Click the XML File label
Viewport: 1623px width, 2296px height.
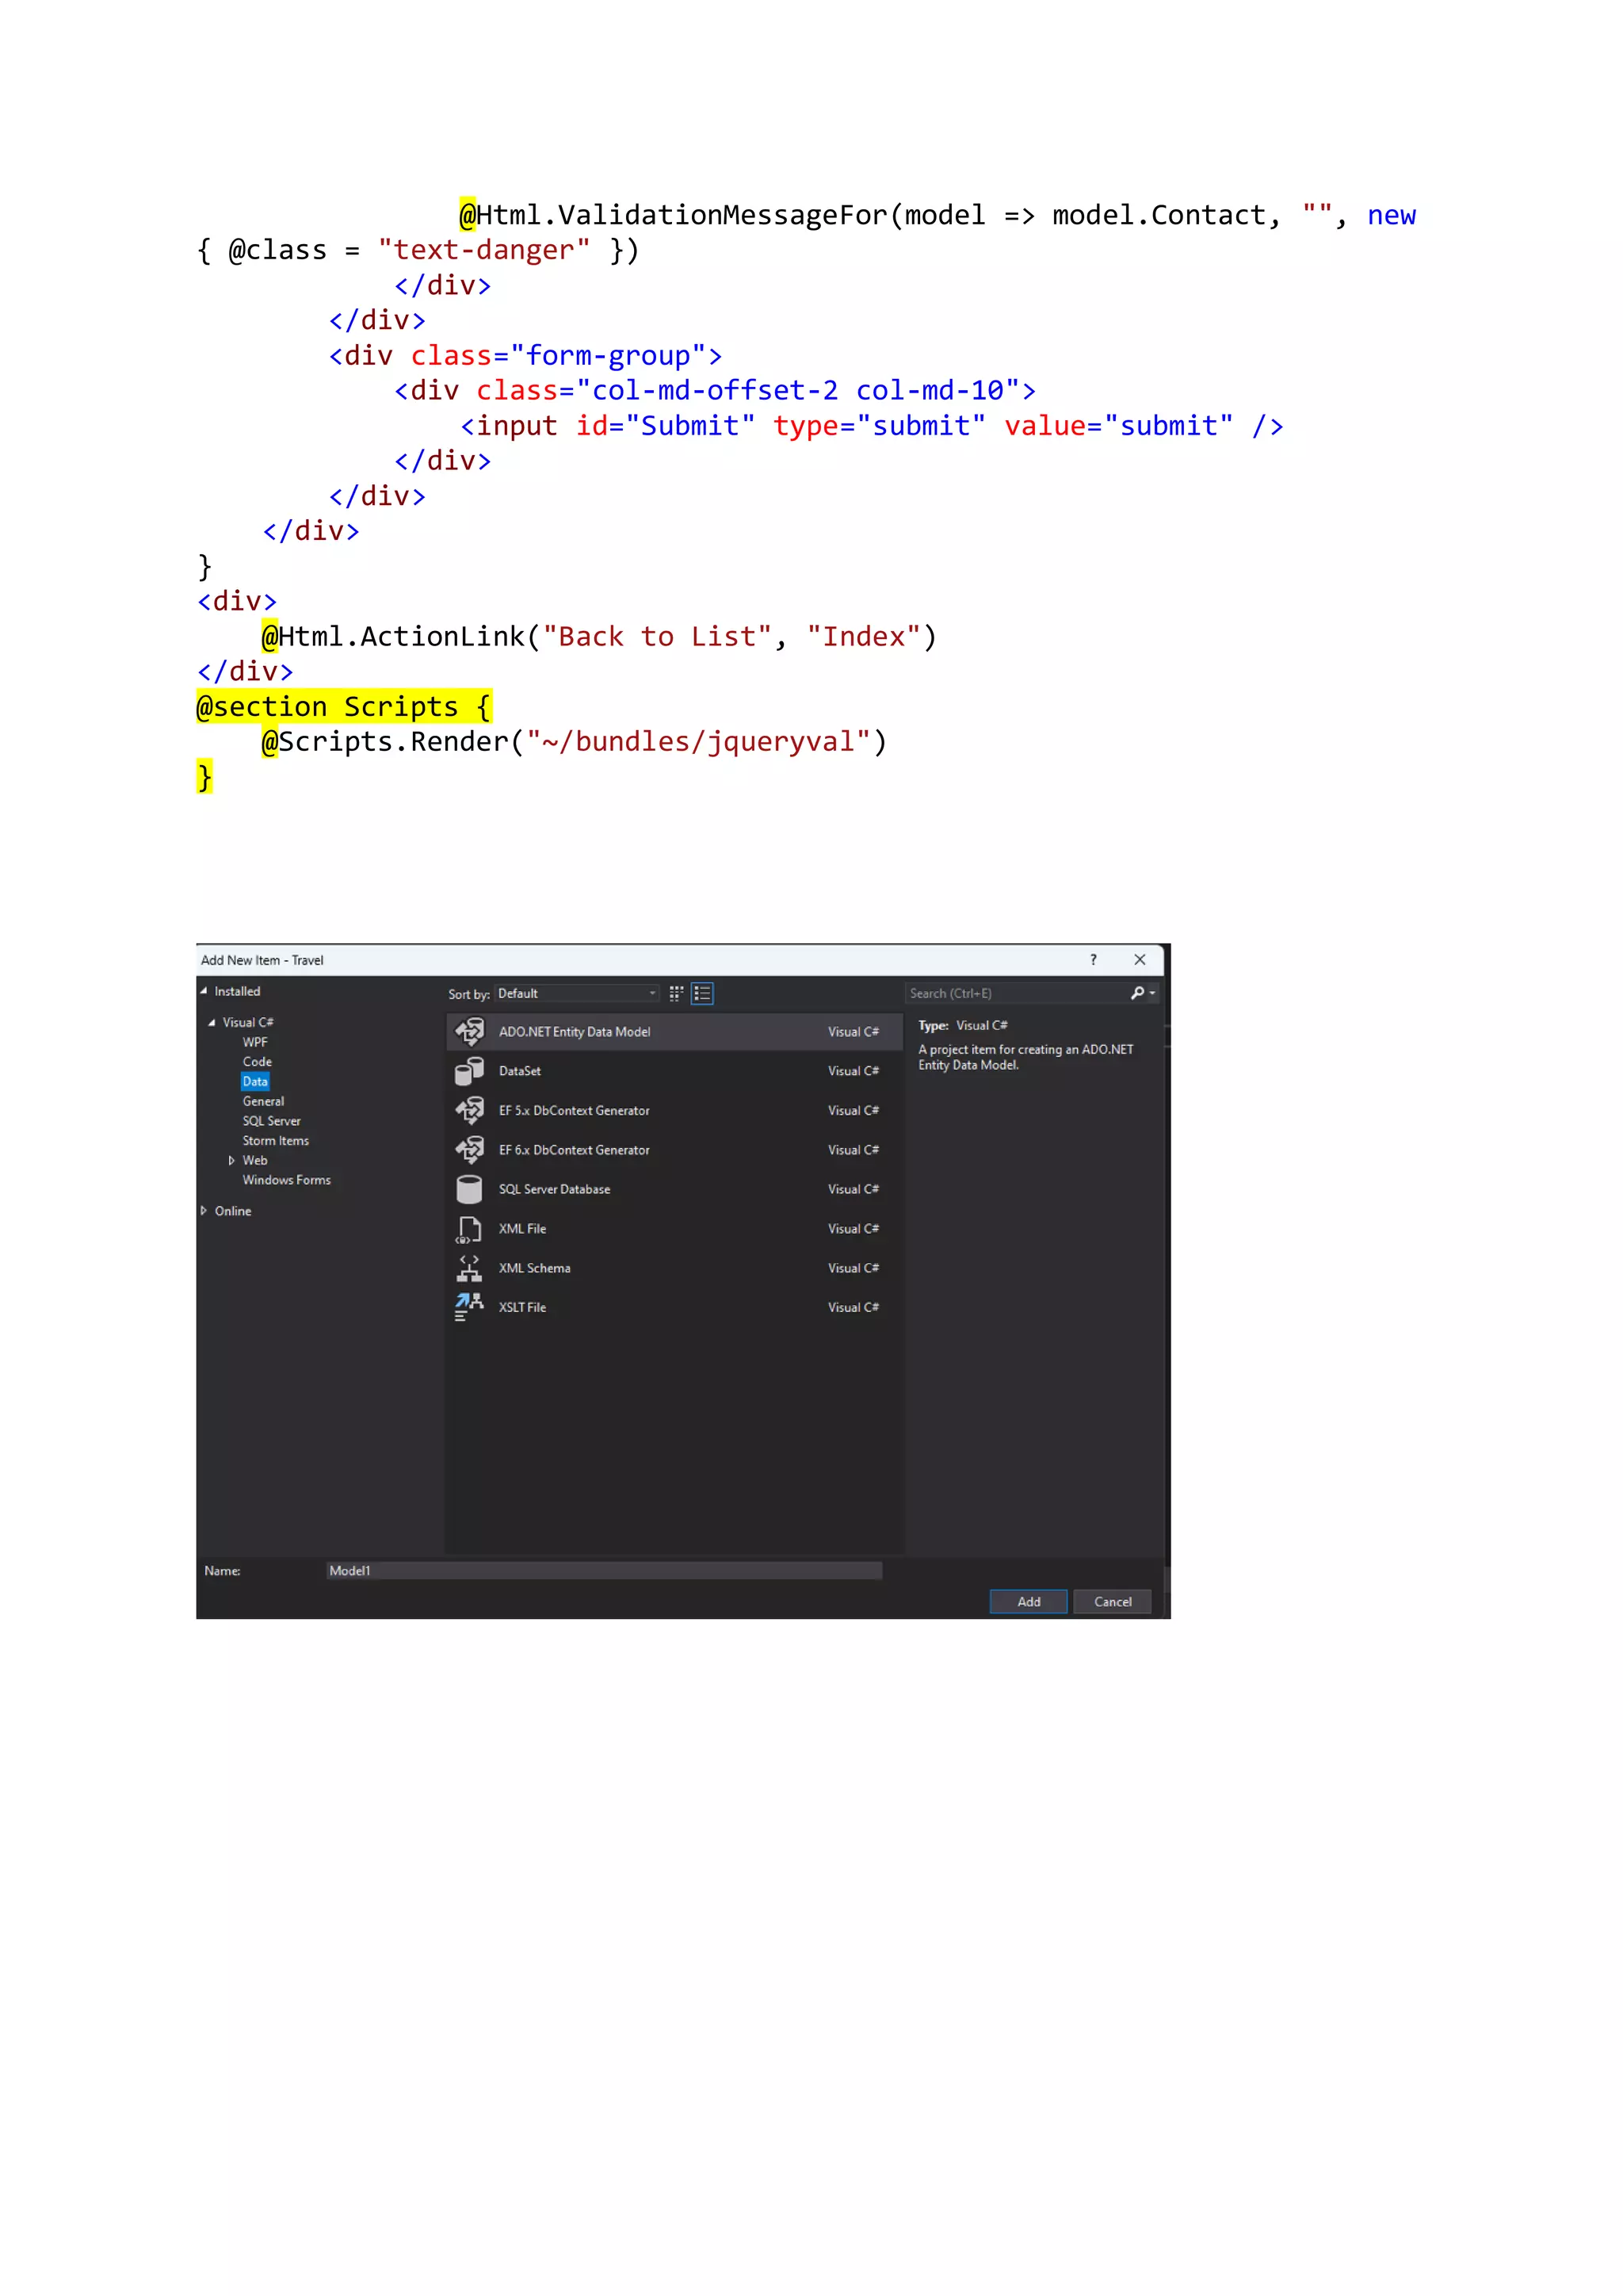pos(523,1229)
